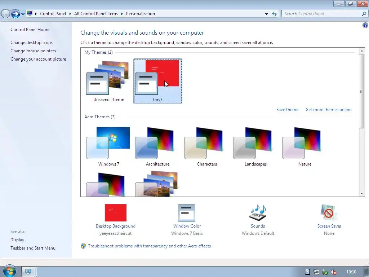The image size is (369, 277).
Task: Apply the Windows 7 Aero theme
Action: tap(108, 146)
